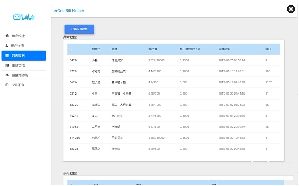Select the medal ID 9312 cell
This screenshot has width=299, height=186.
[73, 94]
